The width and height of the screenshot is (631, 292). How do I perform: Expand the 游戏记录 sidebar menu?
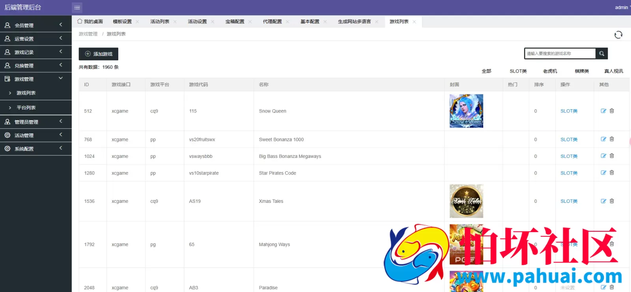tap(36, 52)
